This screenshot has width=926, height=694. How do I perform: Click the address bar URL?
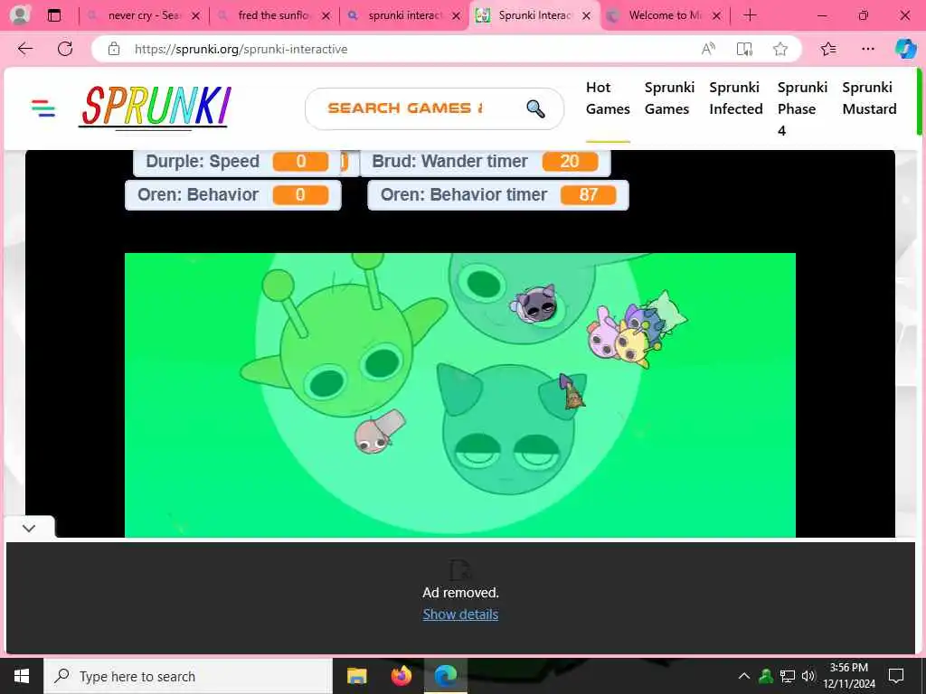click(x=241, y=49)
